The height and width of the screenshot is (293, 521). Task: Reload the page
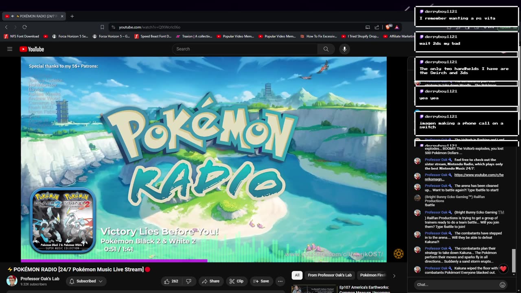[24, 27]
